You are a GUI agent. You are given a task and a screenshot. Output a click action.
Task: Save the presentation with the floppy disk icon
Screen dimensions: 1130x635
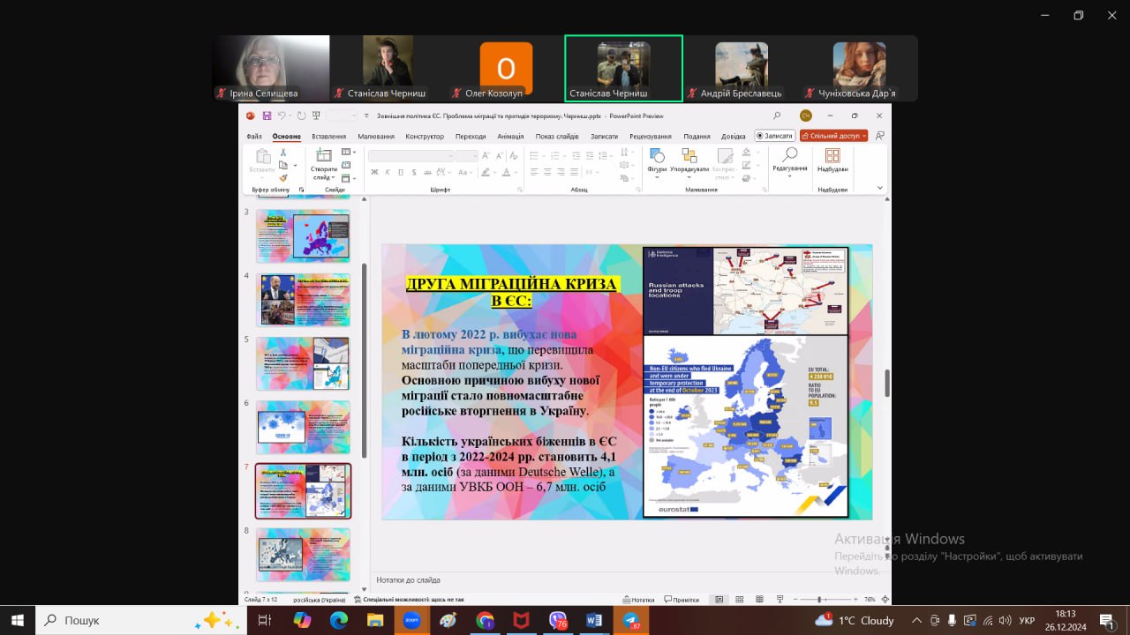pyautogui.click(x=267, y=116)
